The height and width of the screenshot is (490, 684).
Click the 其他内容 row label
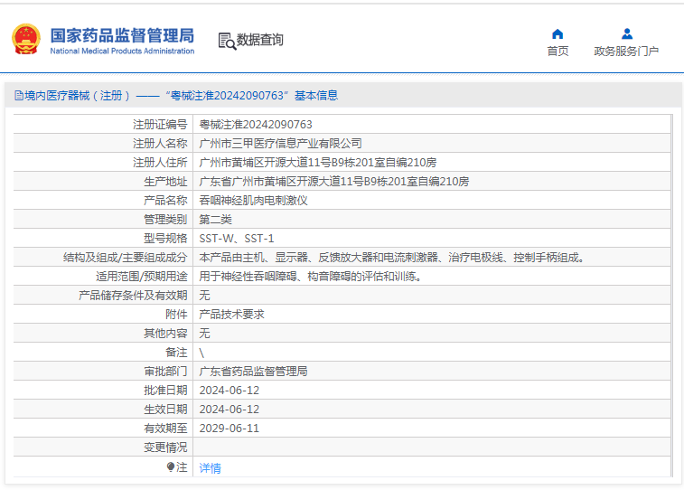165,334
